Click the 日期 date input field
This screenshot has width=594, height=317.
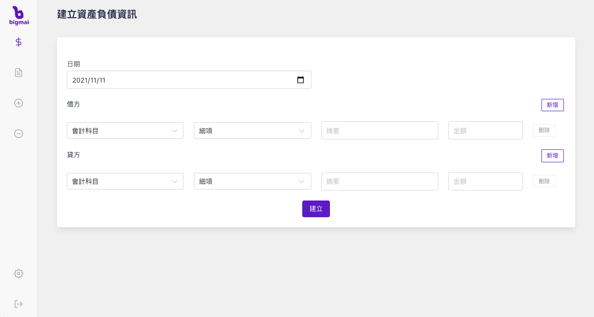181,80
